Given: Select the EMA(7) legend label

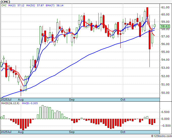Looking at the screenshot, I should pos(50,5).
